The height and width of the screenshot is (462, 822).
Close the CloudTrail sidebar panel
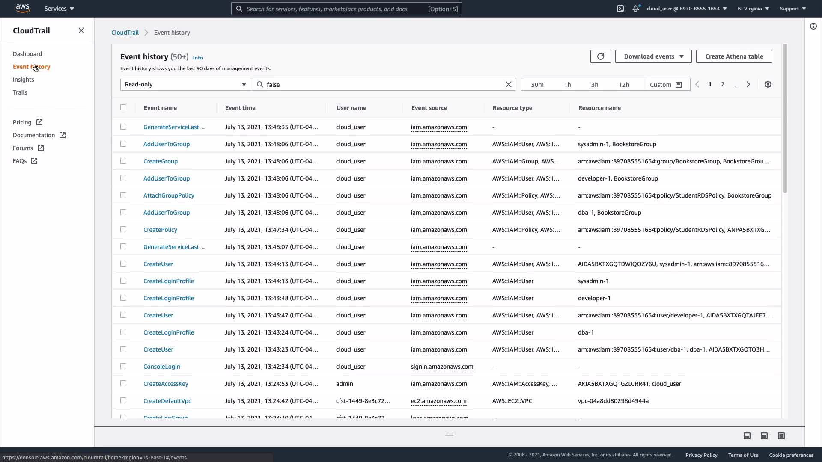(81, 30)
